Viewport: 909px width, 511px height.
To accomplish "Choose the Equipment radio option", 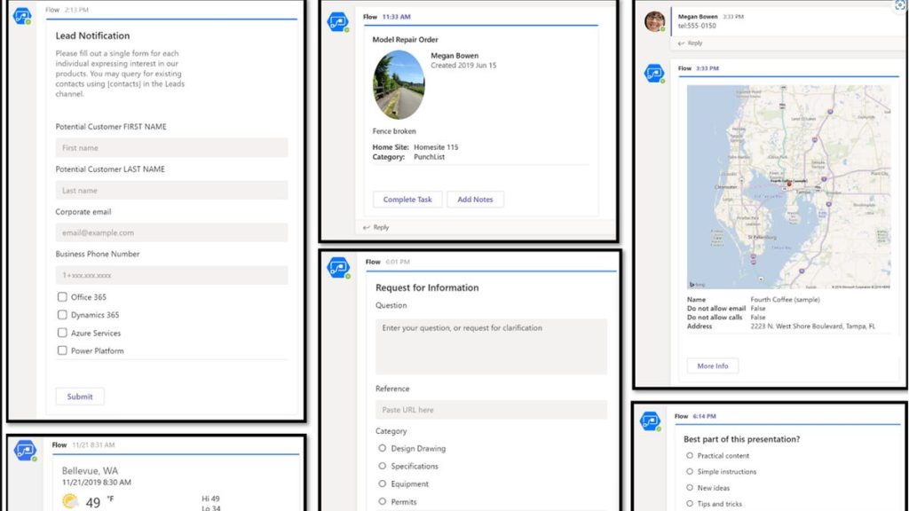I will [382, 483].
